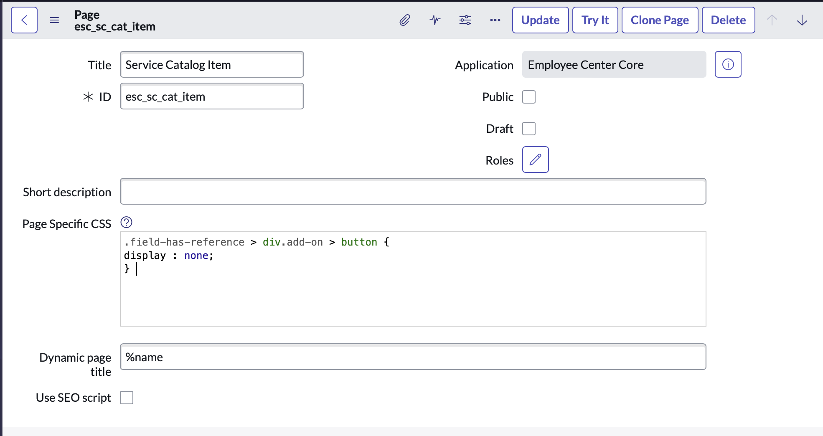Edit Roles using the pencil icon
Viewport: 823px width, 436px height.
pos(535,160)
